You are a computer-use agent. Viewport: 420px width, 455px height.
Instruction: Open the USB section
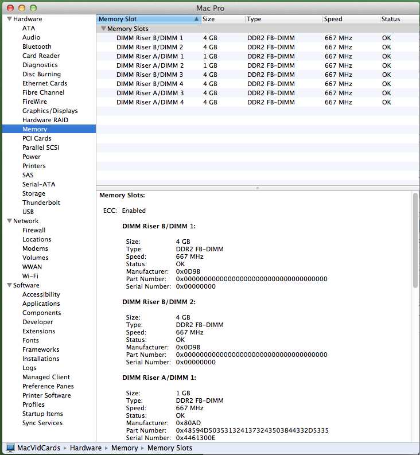pyautogui.click(x=28, y=212)
